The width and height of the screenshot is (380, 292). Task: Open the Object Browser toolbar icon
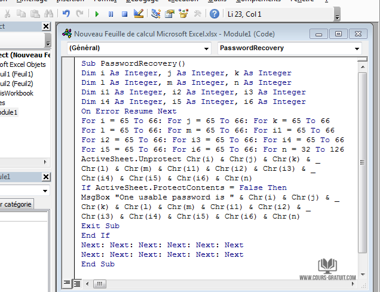pos(183,13)
